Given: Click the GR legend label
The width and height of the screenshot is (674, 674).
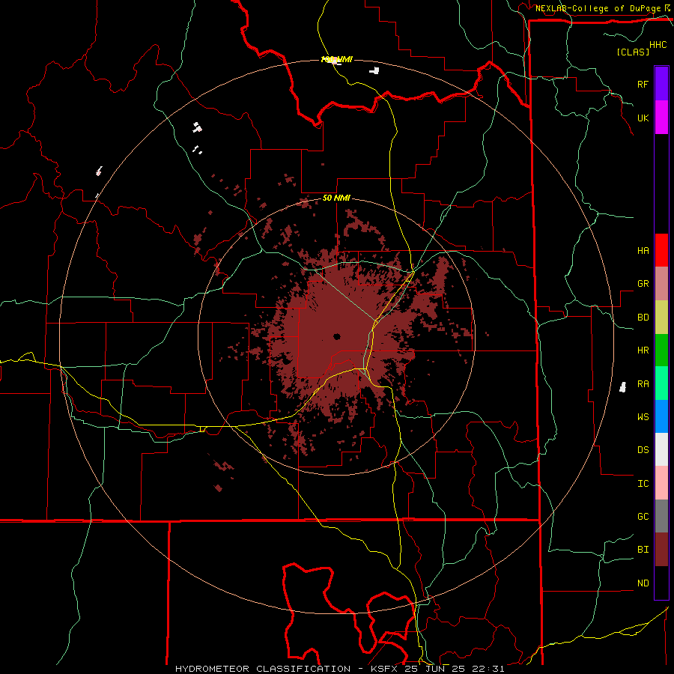Looking at the screenshot, I should [x=643, y=284].
